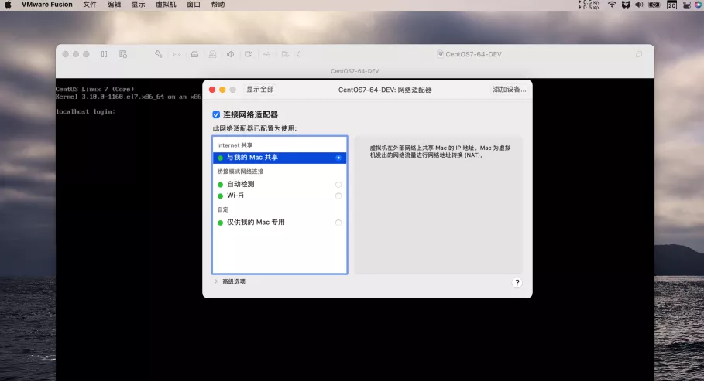This screenshot has height=381, width=704.
Task: Choose the 仅供我的 Mac 专用 radio option
Action: 338,223
